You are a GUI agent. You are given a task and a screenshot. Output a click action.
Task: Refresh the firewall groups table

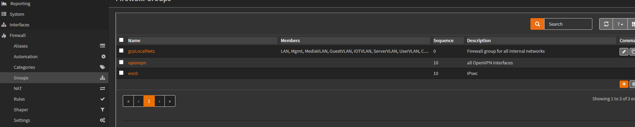[x=606, y=24]
